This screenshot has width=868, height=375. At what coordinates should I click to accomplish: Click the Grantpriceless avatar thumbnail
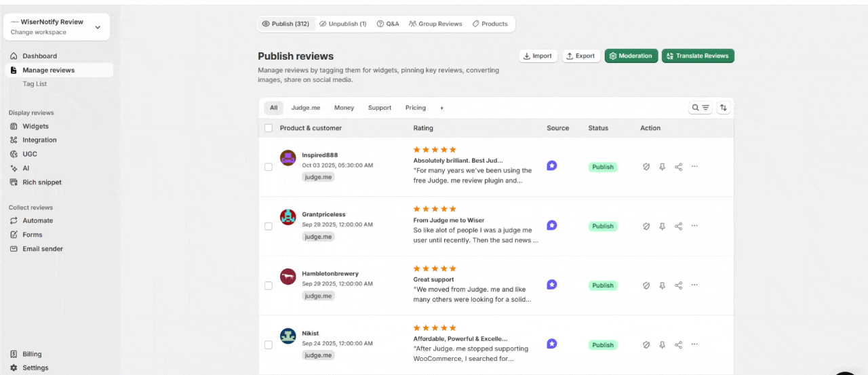288,217
